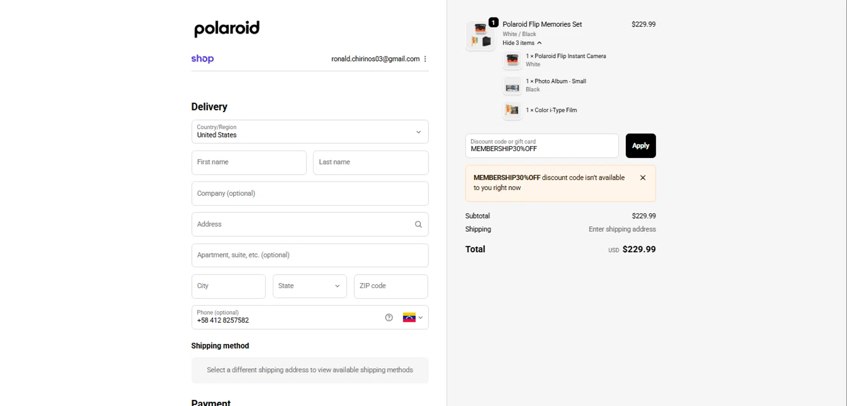Click the 1 × Color i-Type Film text
This screenshot has height=406, width=847.
coord(551,111)
